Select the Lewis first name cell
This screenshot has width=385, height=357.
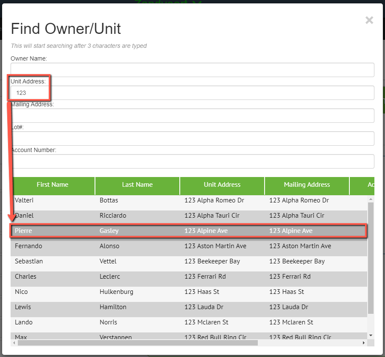(x=23, y=307)
